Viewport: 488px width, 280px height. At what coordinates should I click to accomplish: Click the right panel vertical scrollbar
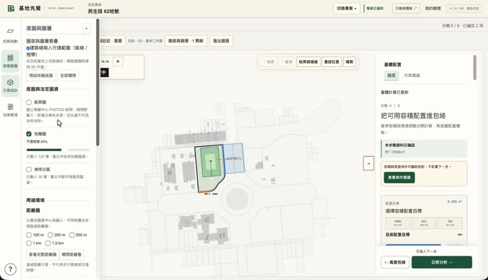(474, 68)
